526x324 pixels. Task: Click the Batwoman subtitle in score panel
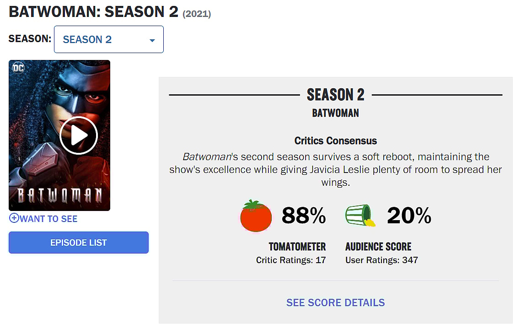tap(335, 113)
